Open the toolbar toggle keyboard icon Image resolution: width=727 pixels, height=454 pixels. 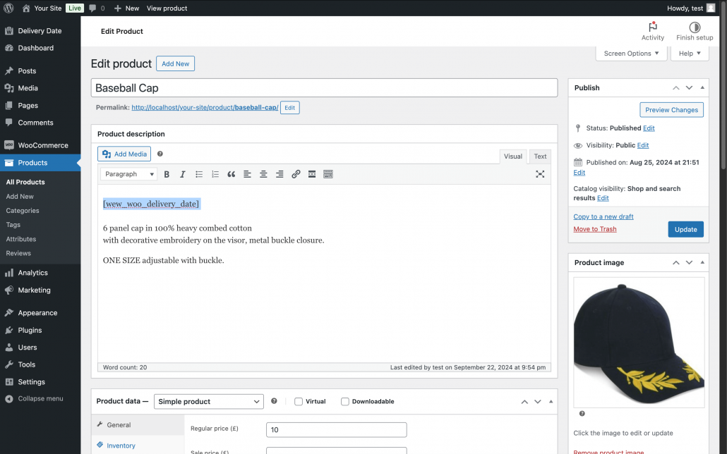point(328,174)
